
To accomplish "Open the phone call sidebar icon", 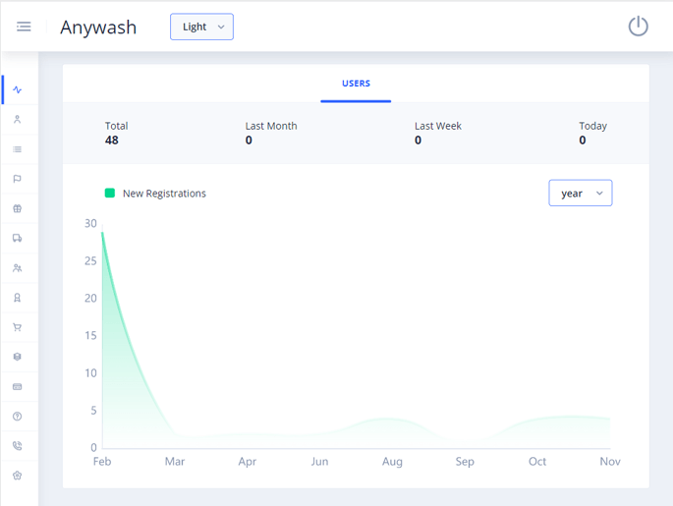I will point(17,446).
